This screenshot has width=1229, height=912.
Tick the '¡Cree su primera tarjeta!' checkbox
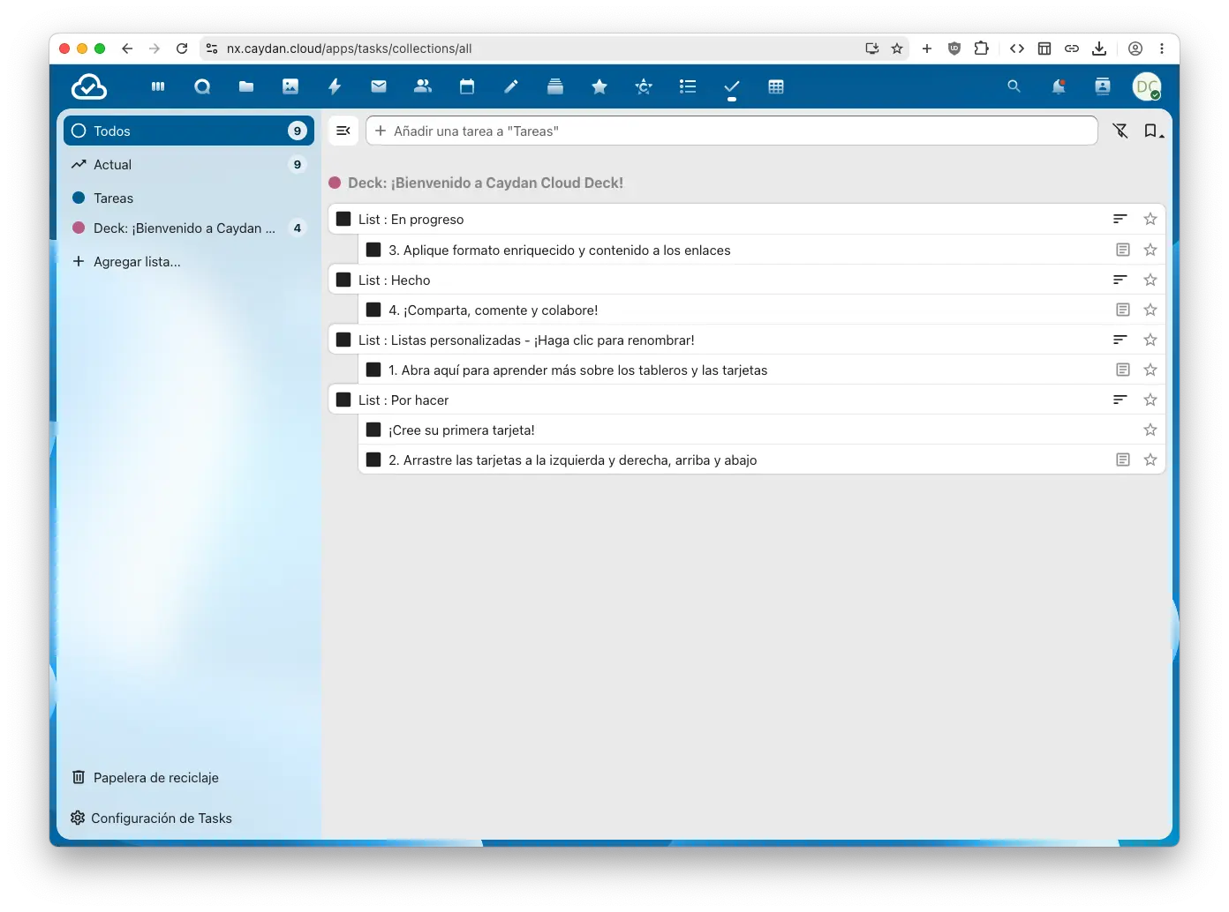tap(373, 430)
